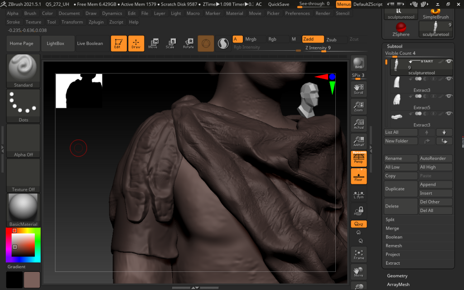Click the AAHalf view icon

359,141
